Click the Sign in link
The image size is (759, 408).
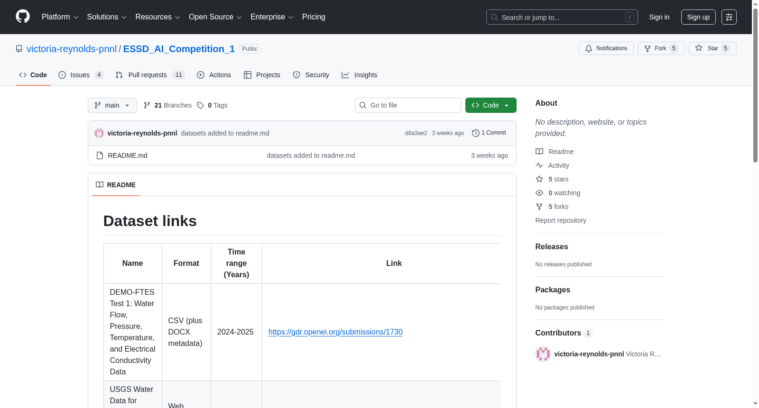659,17
